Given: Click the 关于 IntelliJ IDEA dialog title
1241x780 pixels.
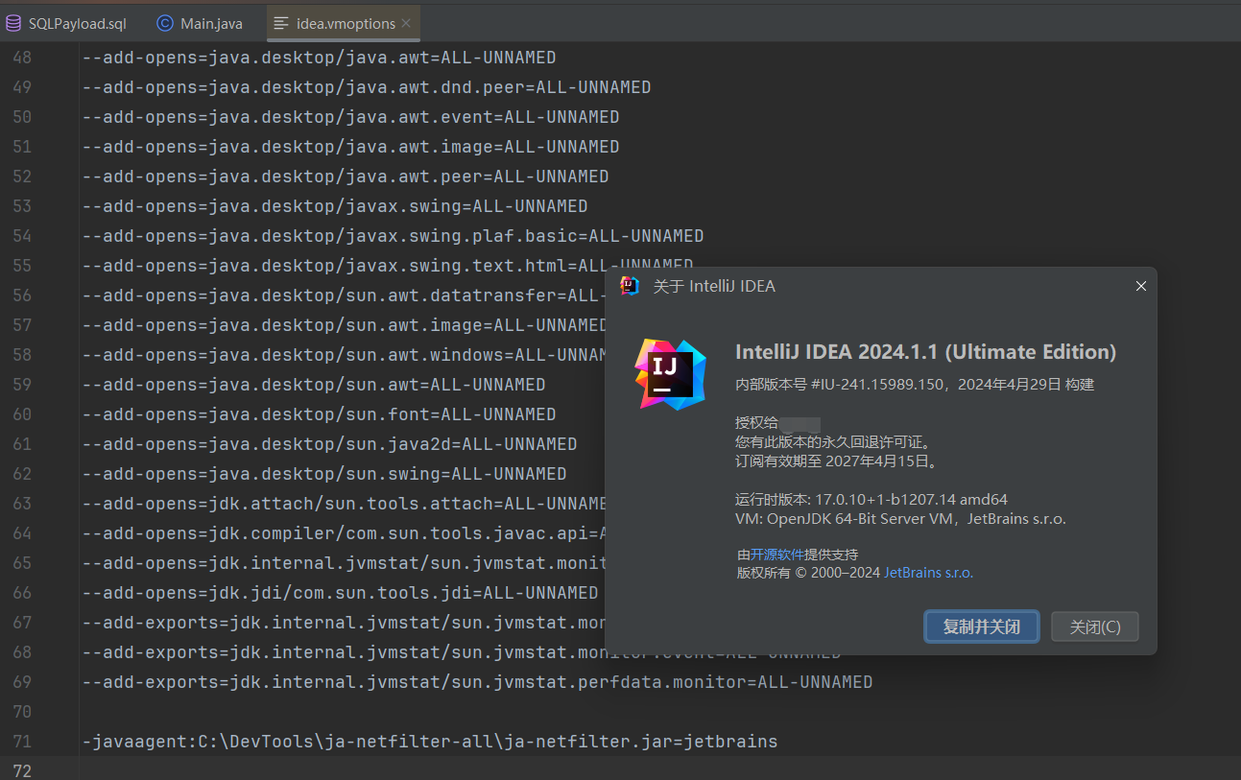Looking at the screenshot, I should 714,286.
